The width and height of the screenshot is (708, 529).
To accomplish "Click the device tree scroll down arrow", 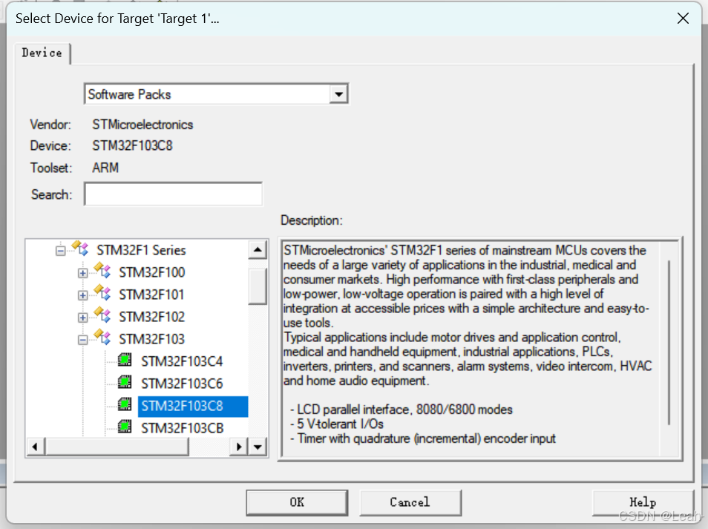I will coord(258,447).
